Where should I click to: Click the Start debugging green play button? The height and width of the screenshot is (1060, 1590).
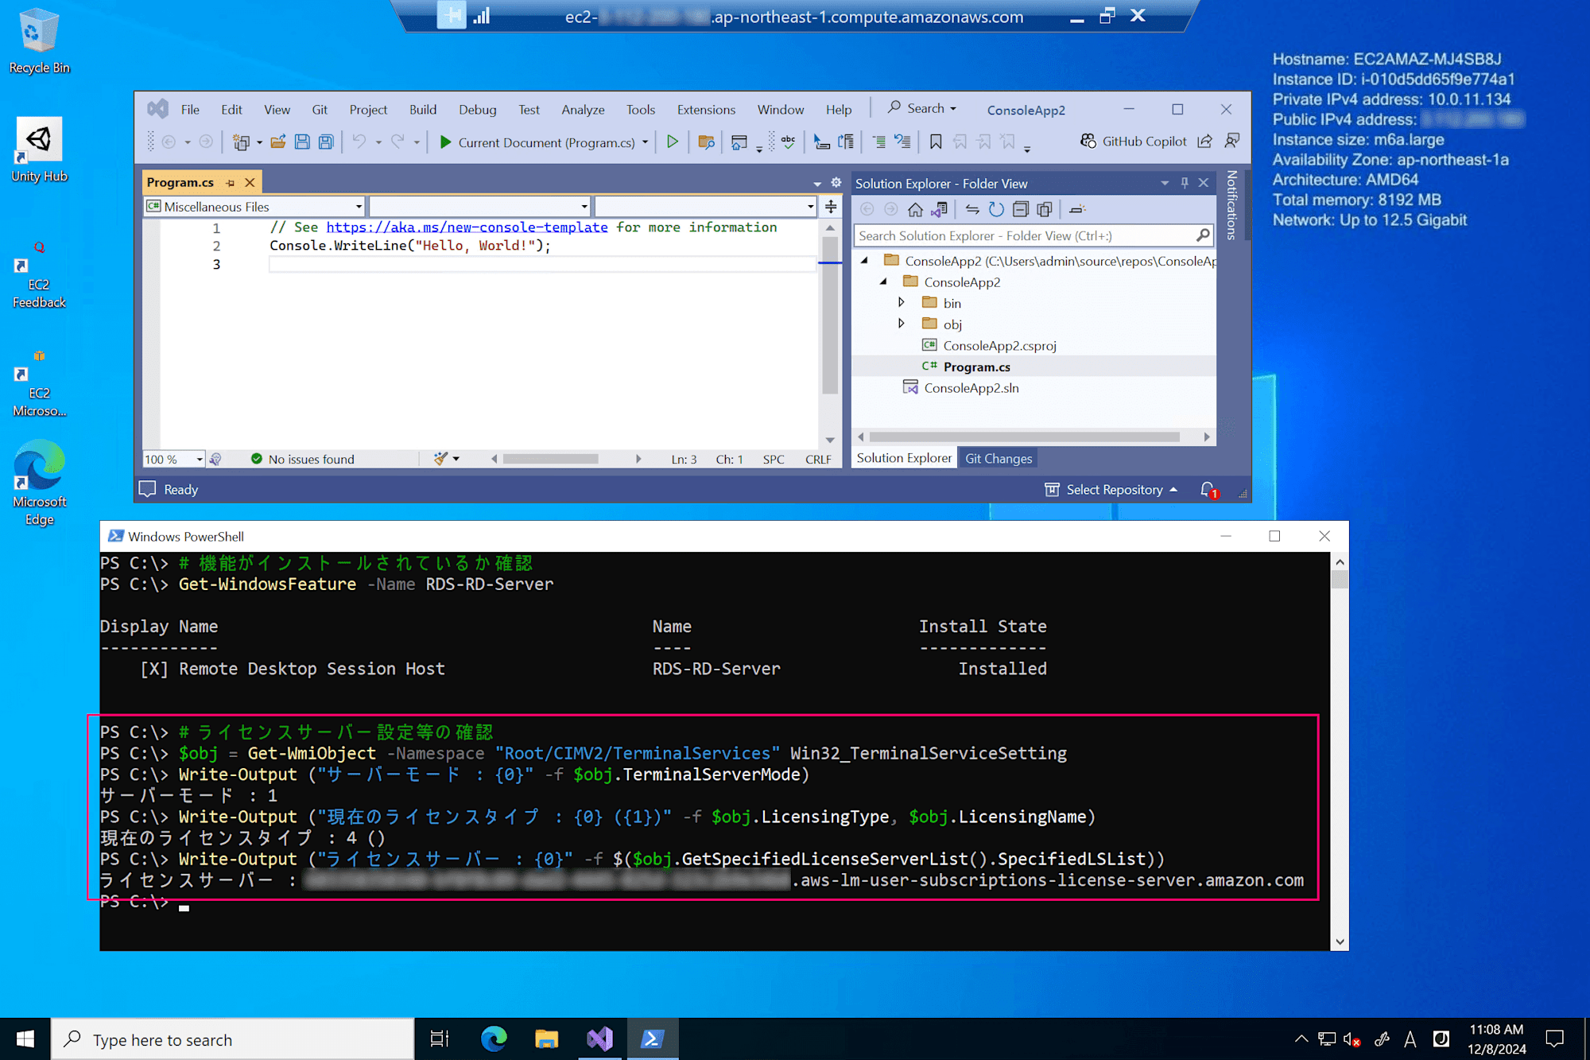pos(445,142)
